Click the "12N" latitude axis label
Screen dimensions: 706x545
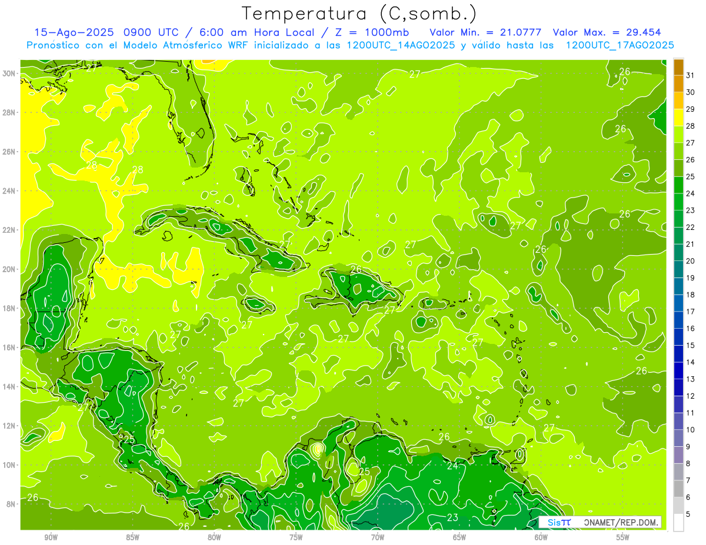click(x=9, y=426)
